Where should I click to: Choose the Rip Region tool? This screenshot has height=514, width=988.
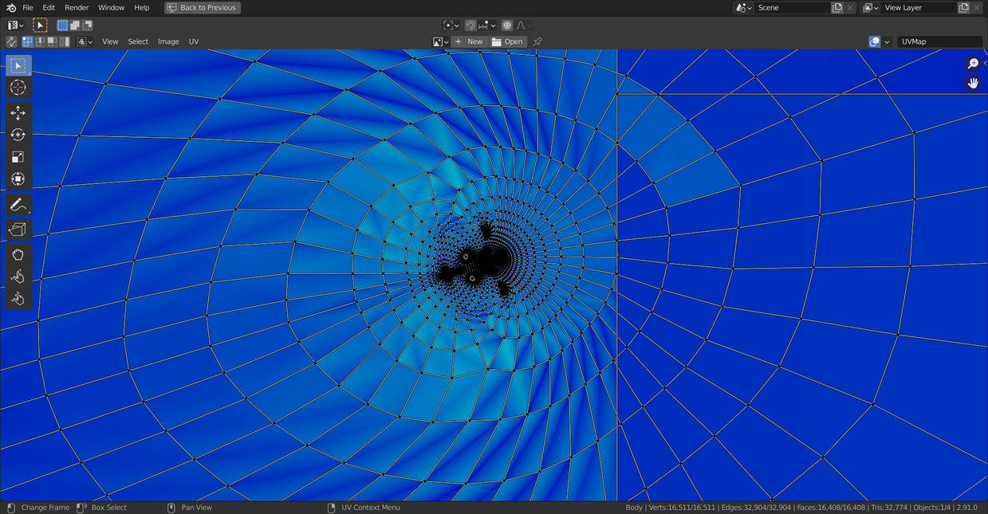tap(18, 230)
